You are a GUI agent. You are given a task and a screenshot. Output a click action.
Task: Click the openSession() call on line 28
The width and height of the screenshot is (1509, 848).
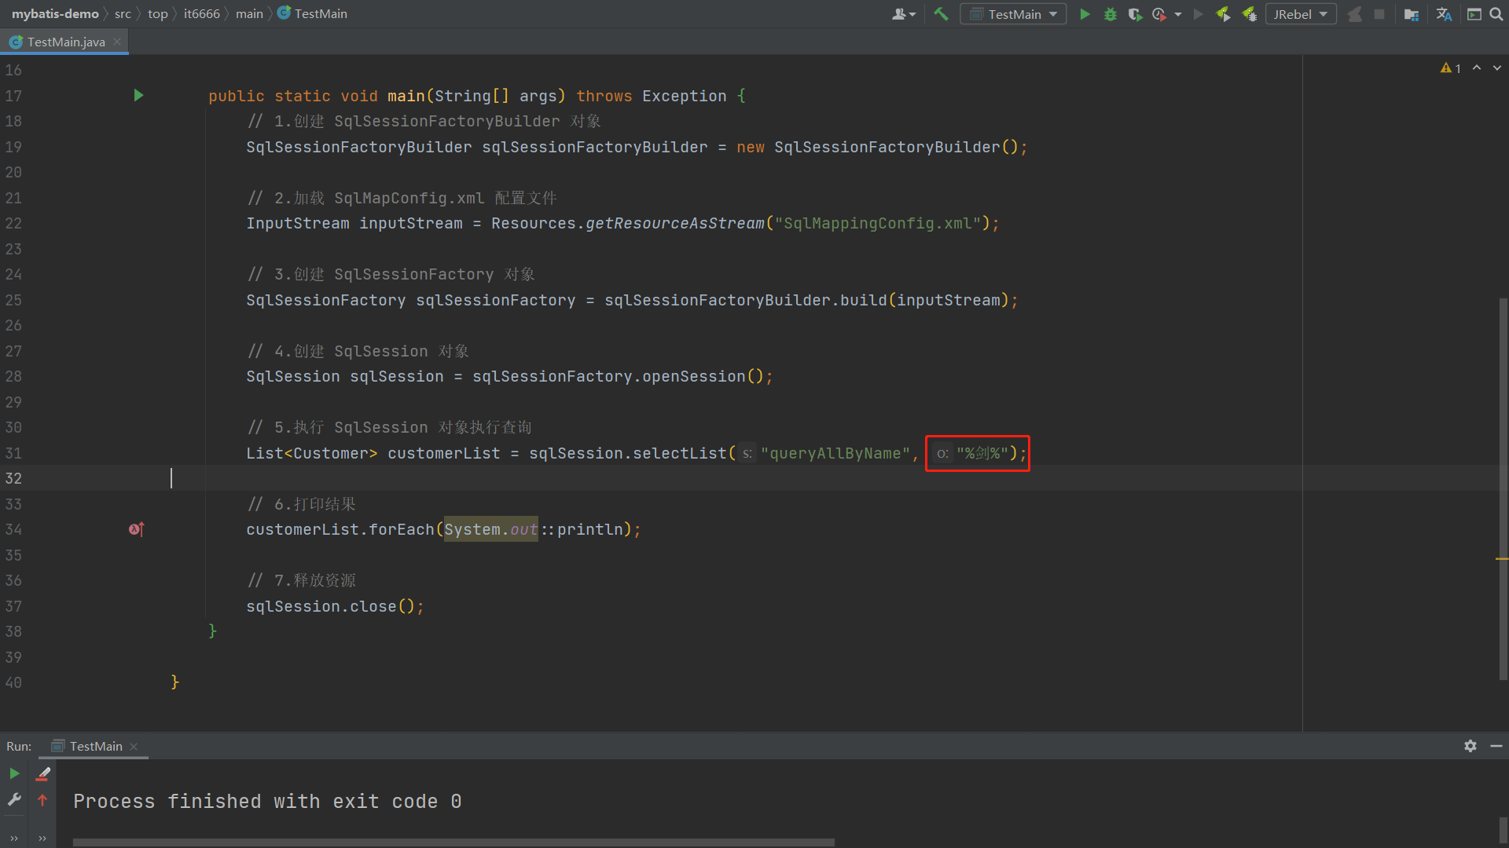(x=703, y=376)
